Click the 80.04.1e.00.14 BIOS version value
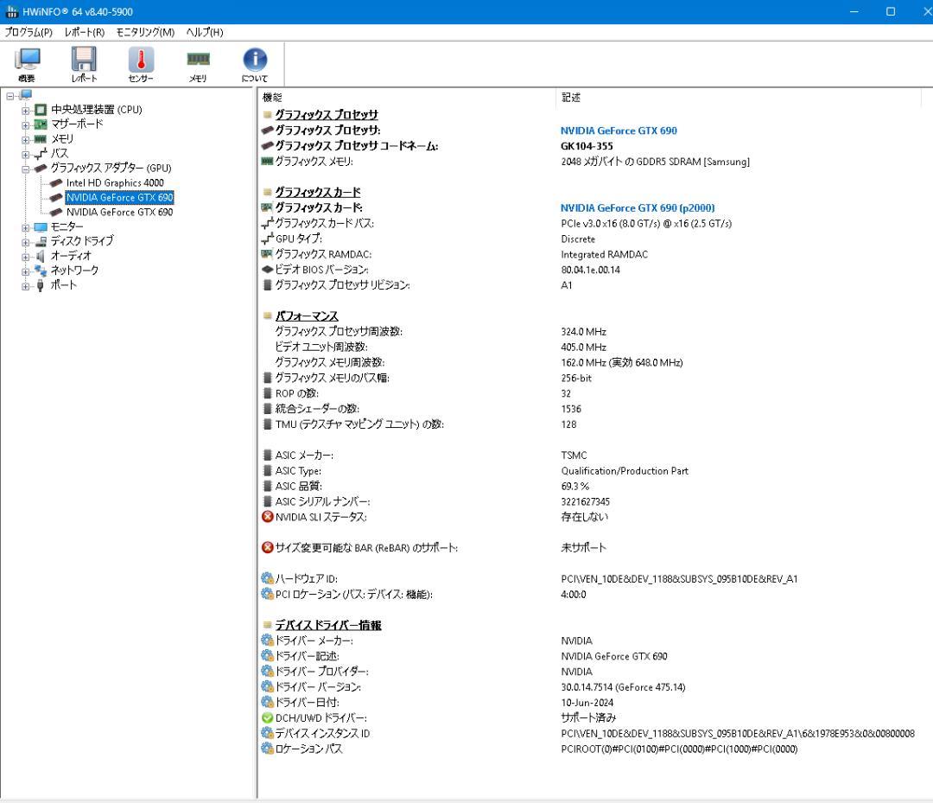933x803 pixels. coord(590,270)
